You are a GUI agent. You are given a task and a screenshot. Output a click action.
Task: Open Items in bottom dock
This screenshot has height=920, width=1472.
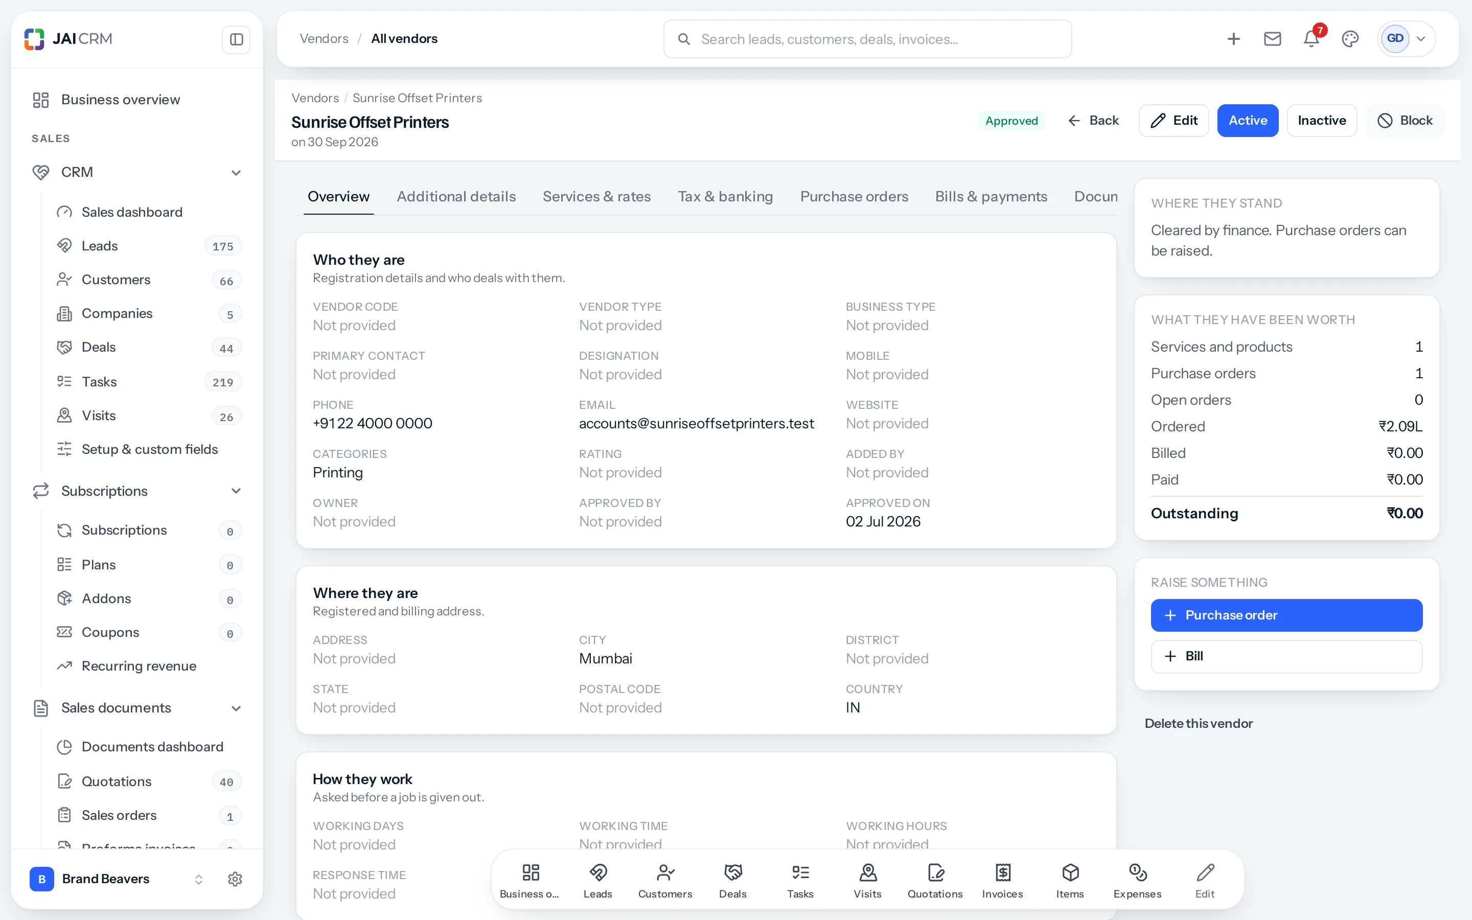(1070, 881)
